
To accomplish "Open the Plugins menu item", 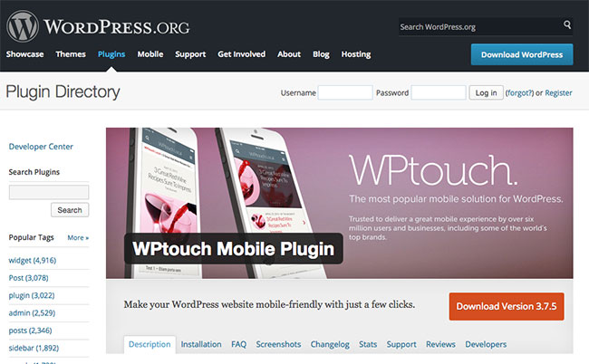I will (111, 54).
